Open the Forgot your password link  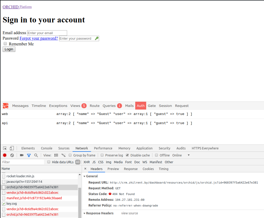[x=38, y=38]
